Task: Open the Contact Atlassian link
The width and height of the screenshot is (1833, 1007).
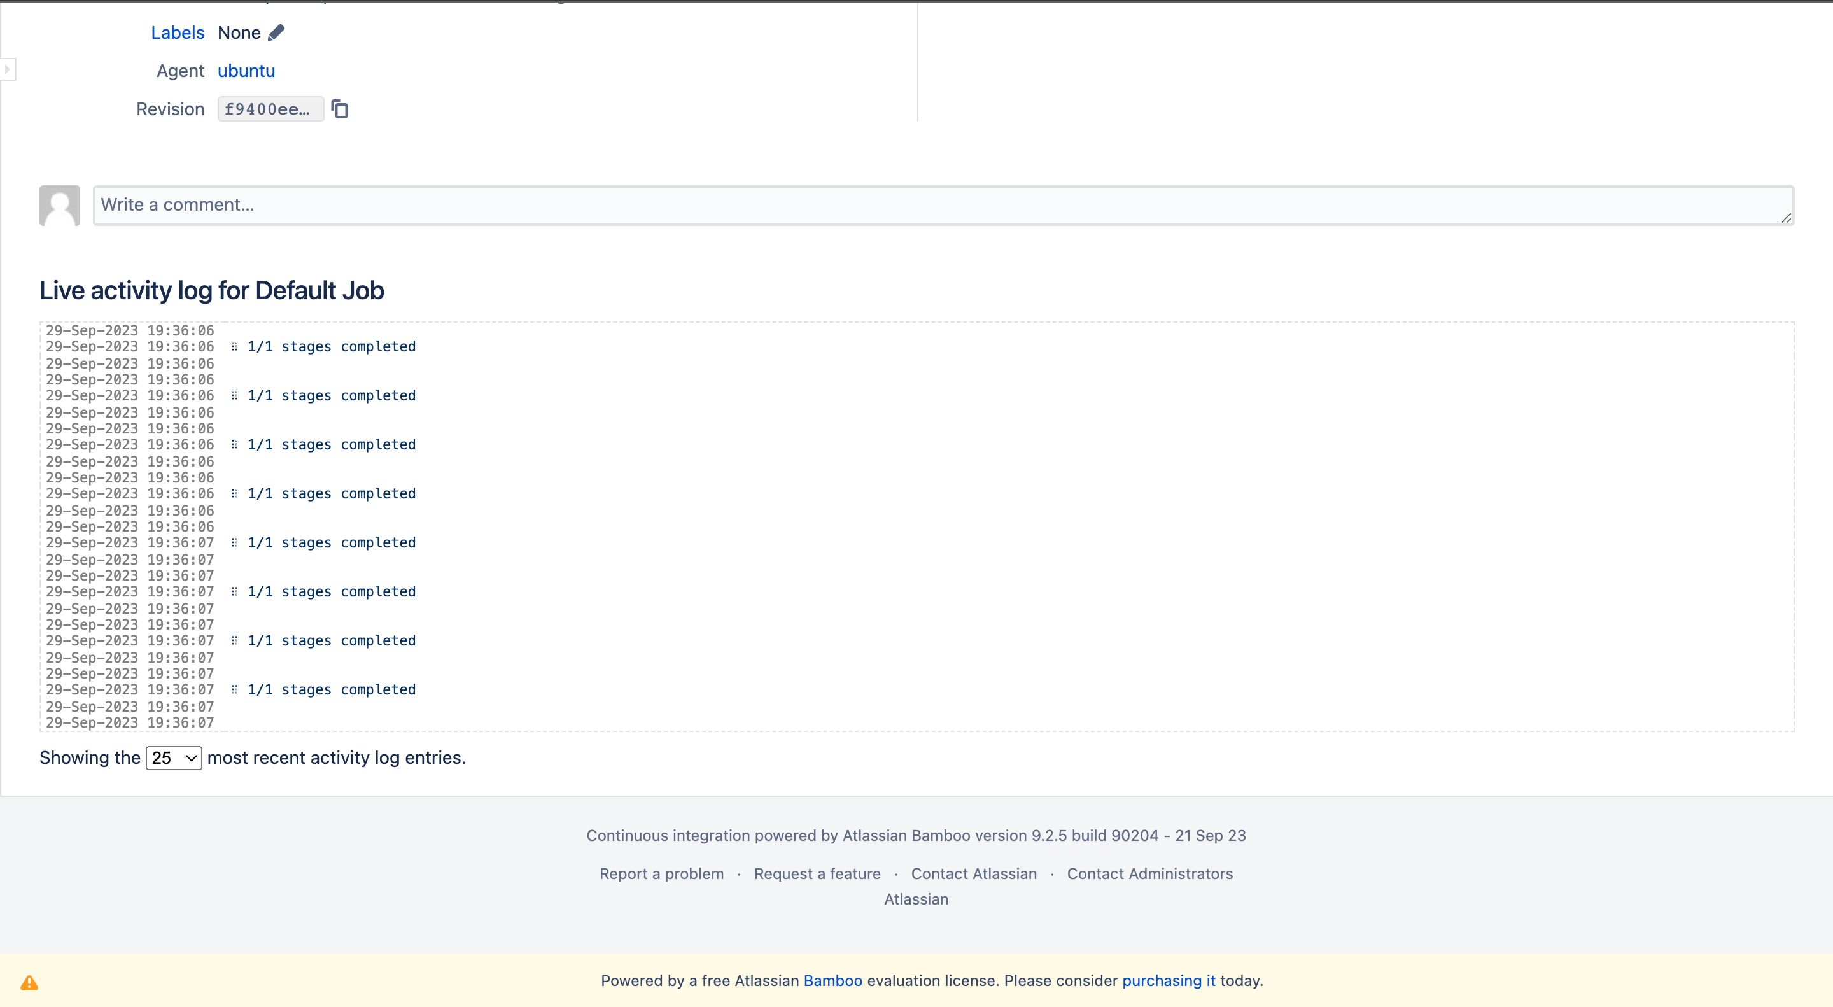Action: 973,874
